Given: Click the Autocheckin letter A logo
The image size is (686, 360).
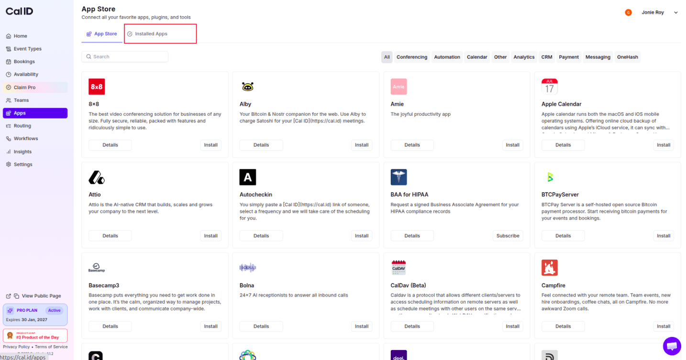Looking at the screenshot, I should coord(248,177).
